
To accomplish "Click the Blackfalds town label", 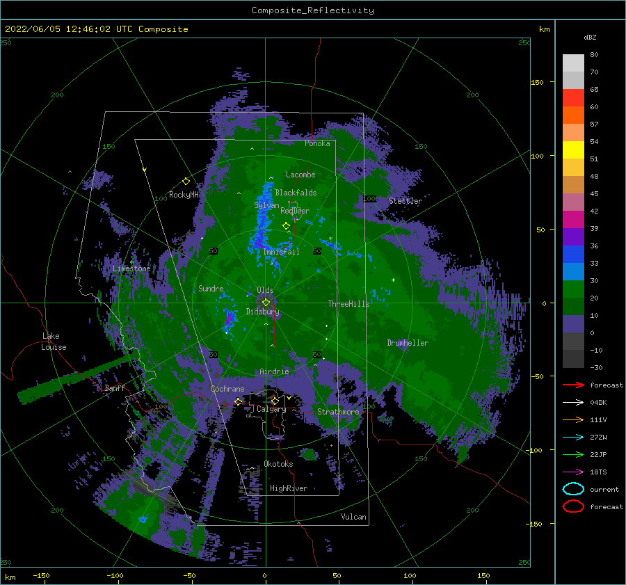I will [296, 193].
